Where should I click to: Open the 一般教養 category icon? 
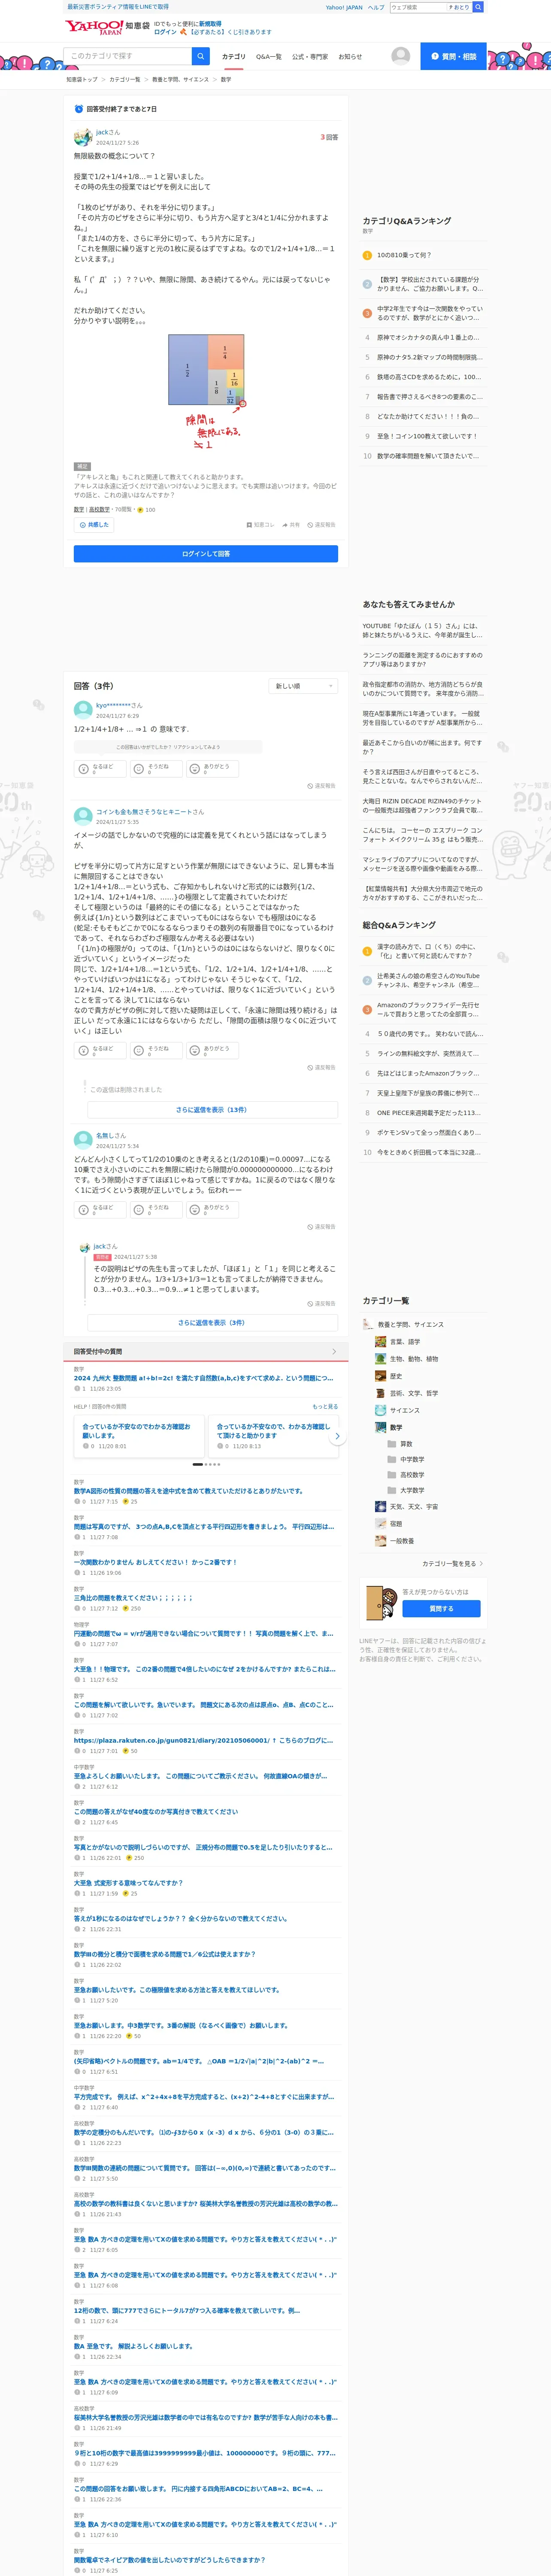point(380,1540)
